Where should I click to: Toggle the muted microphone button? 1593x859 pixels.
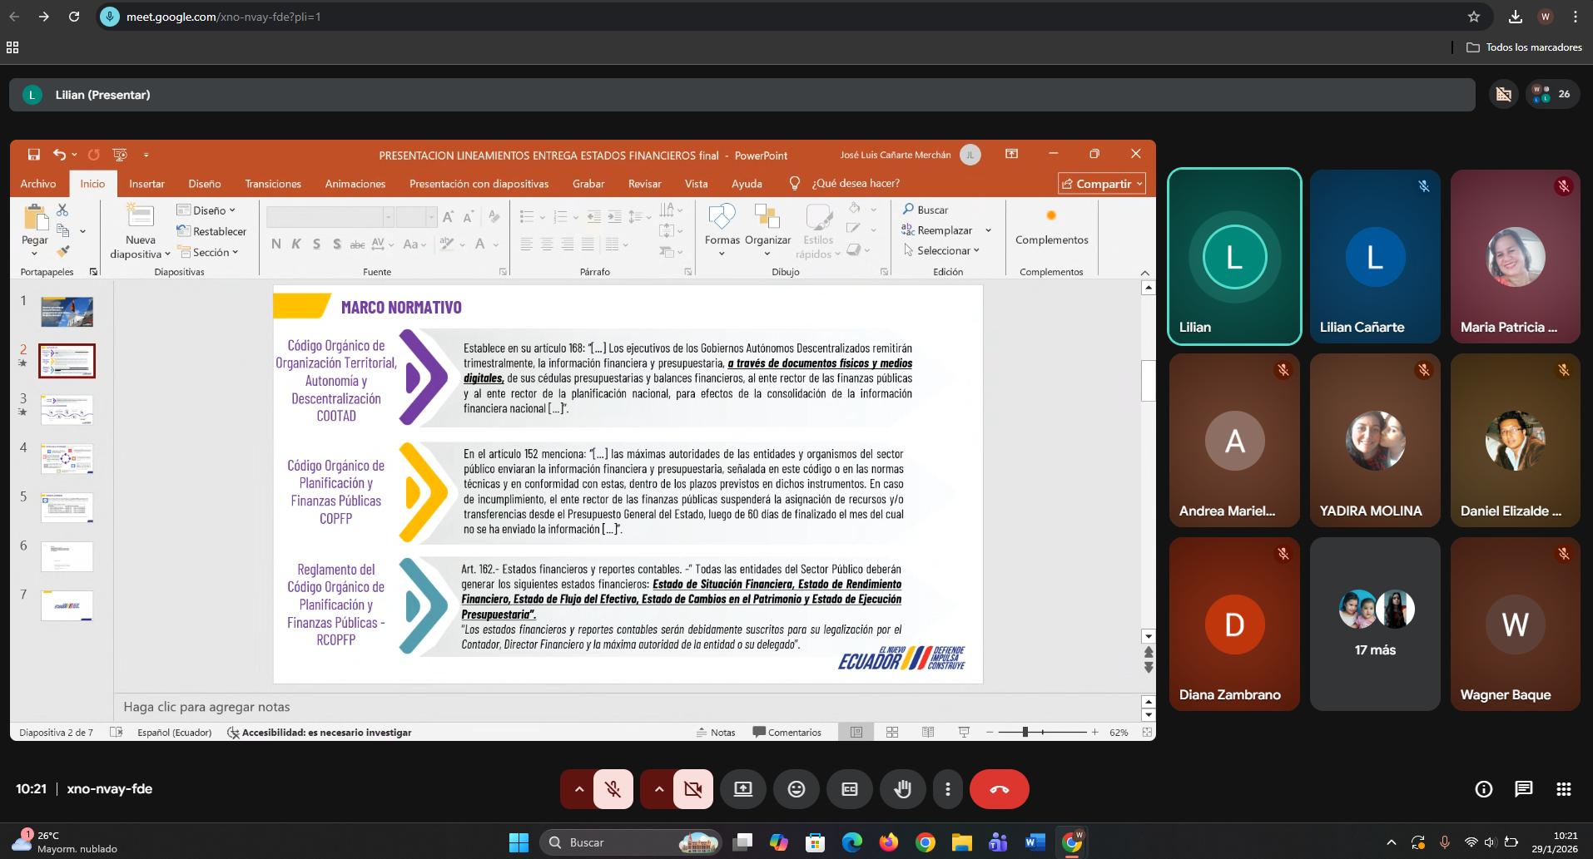pyautogui.click(x=613, y=789)
